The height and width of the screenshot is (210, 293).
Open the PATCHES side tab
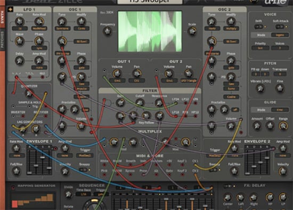click(3, 39)
